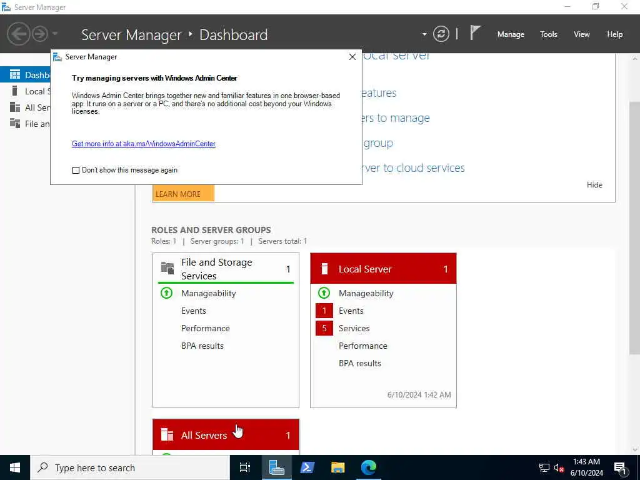Expand the dropdown arrow beside refresh
640x480 pixels.
click(x=424, y=34)
